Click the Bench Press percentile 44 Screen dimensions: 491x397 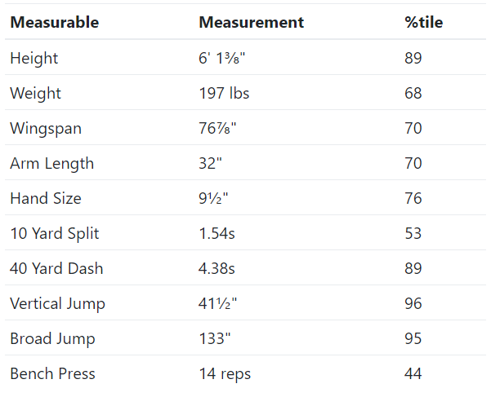(413, 374)
